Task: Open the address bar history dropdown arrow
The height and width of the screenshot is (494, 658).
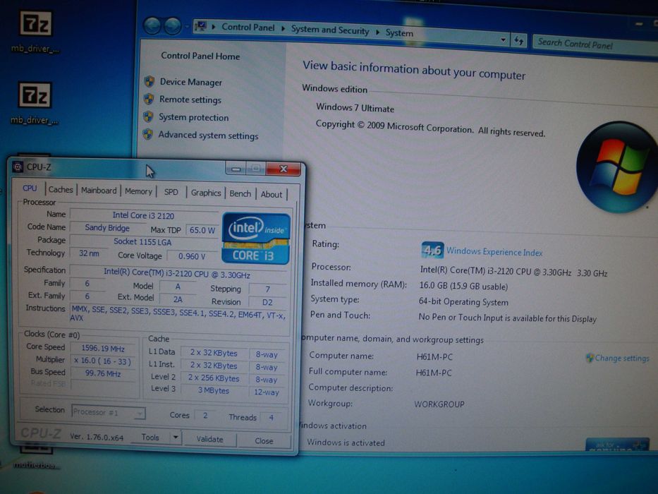Action: tap(503, 40)
